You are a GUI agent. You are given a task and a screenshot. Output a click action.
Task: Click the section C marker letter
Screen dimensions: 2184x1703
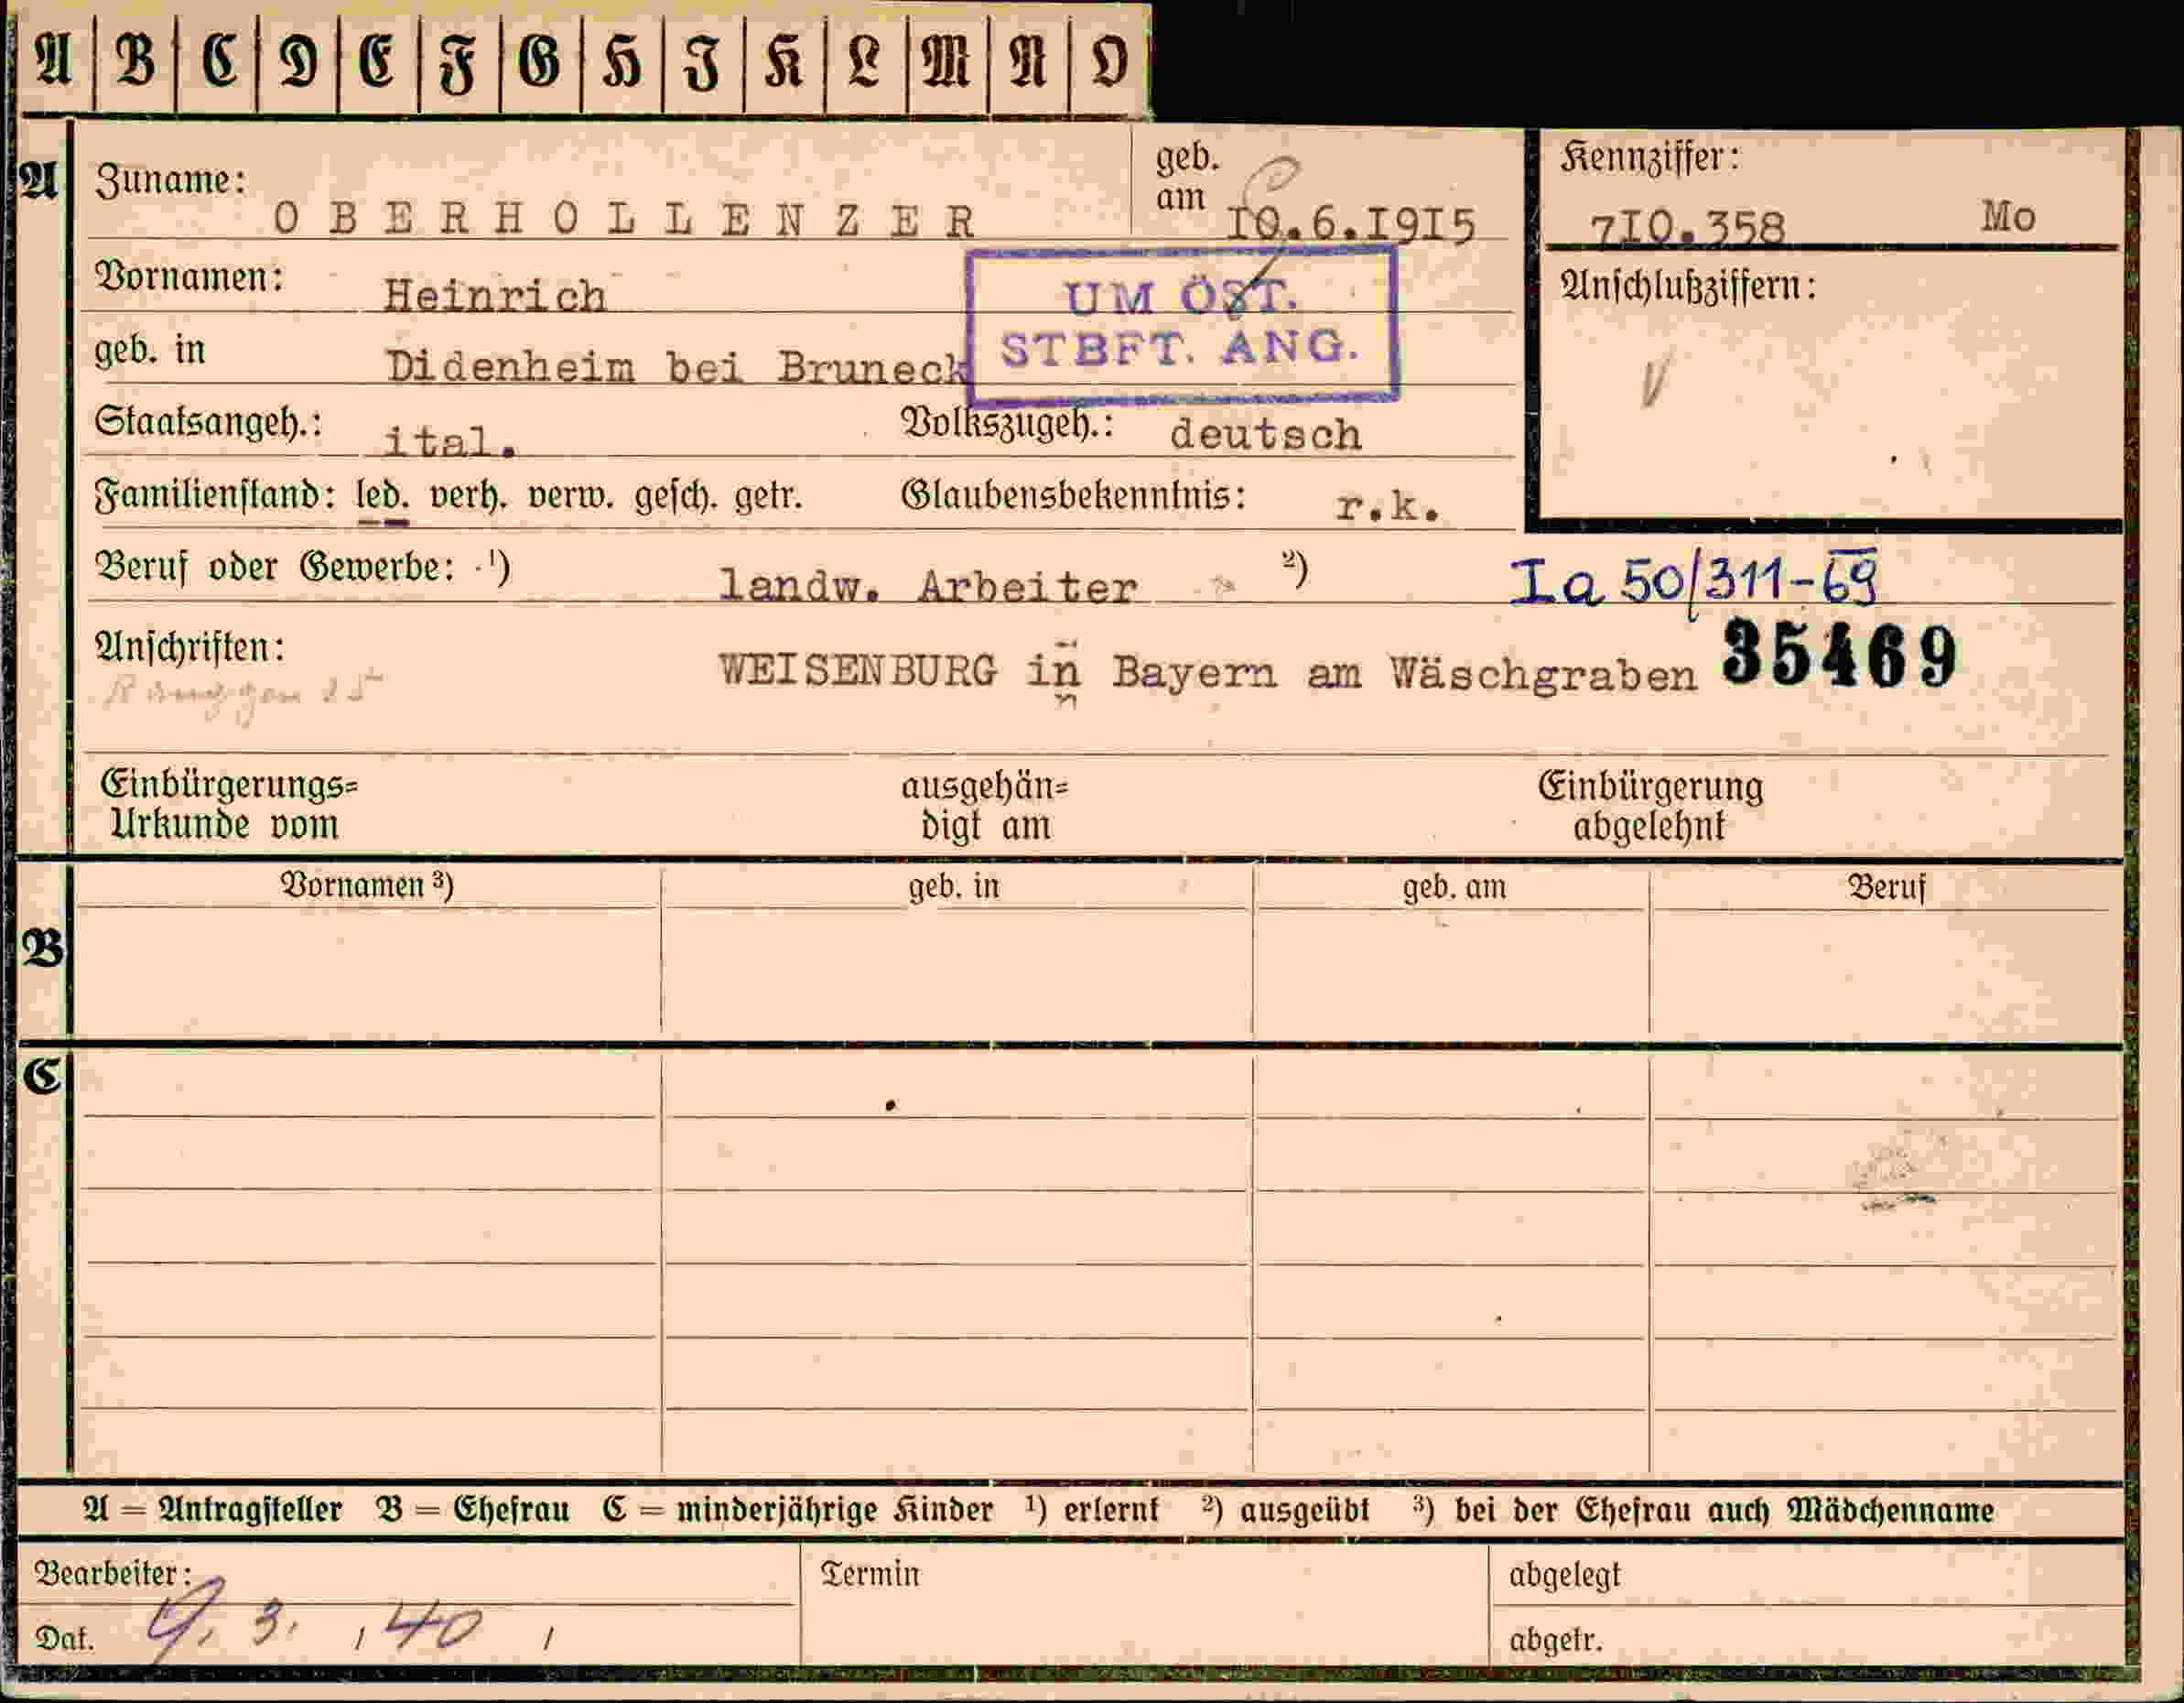pyautogui.click(x=44, y=1076)
